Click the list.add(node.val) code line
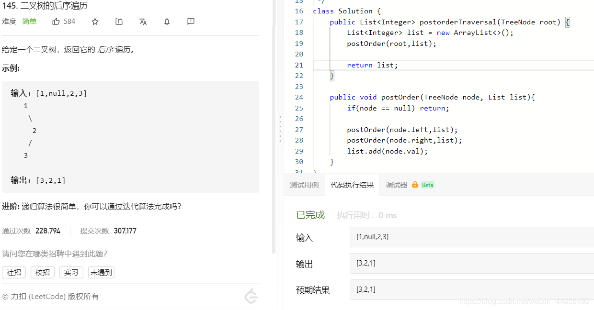Screen dimensions: 594x310 pyautogui.click(x=387, y=151)
